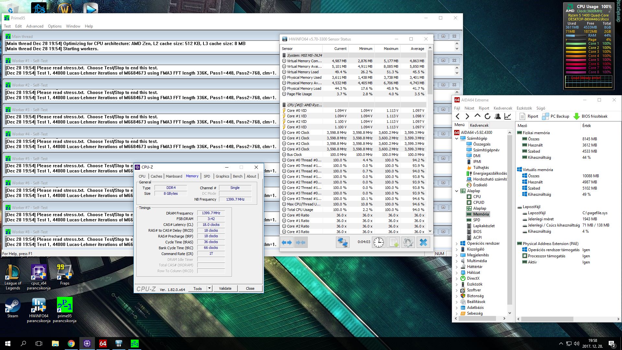The width and height of the screenshot is (622, 350).
Task: Expand the Multimédia tree node
Action: click(457, 261)
